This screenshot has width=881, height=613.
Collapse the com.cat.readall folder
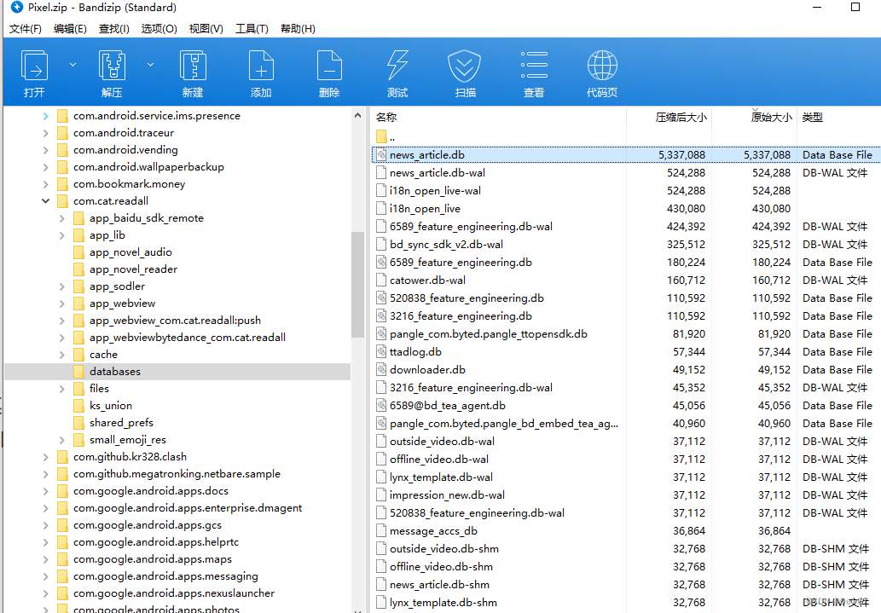pos(45,201)
